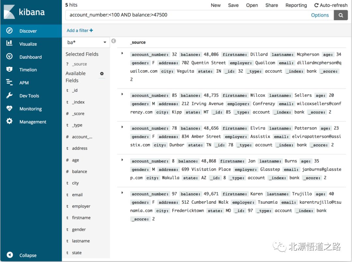Click Monitoring label in sidebar
This screenshot has height=262, width=352.
point(31,109)
